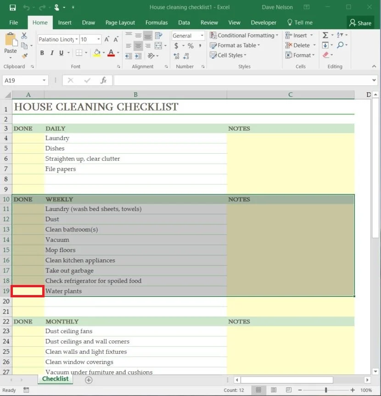Apply Accounting dollar format
Image resolution: width=381 pixels, height=396 pixels.
tap(176, 46)
